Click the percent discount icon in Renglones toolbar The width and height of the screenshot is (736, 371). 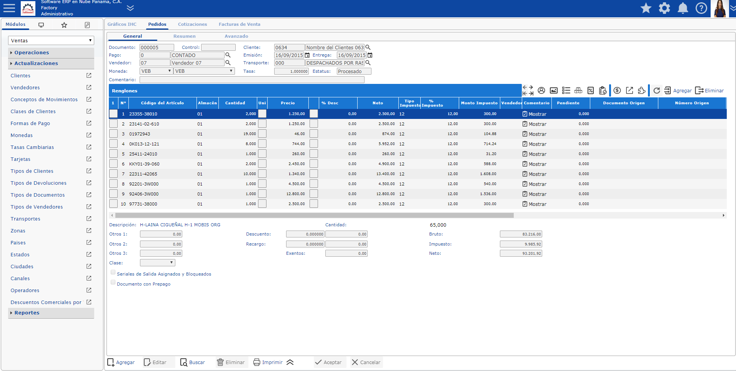[x=591, y=90]
